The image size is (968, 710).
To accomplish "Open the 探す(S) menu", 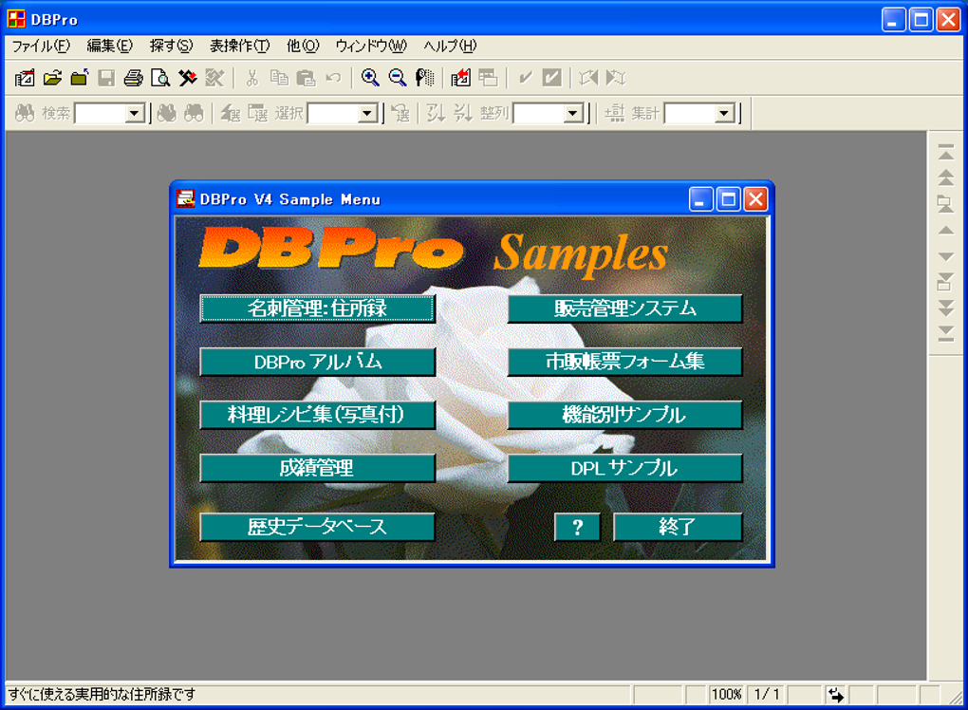I will [x=171, y=47].
